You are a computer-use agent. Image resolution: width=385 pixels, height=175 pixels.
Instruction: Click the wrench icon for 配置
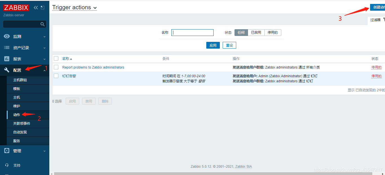pyautogui.click(x=7, y=70)
